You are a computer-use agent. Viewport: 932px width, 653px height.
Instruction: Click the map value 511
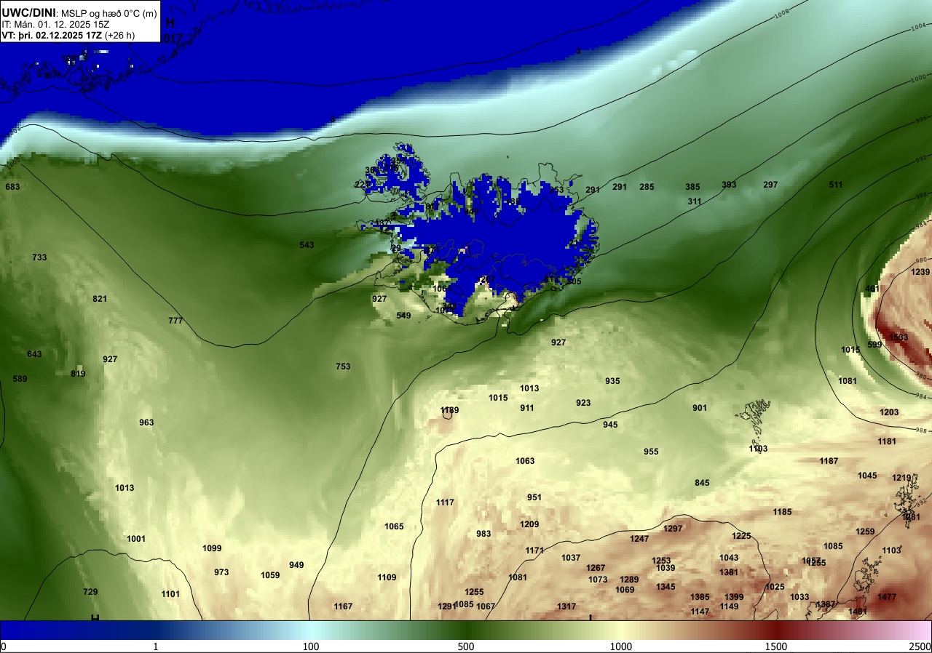(x=835, y=185)
